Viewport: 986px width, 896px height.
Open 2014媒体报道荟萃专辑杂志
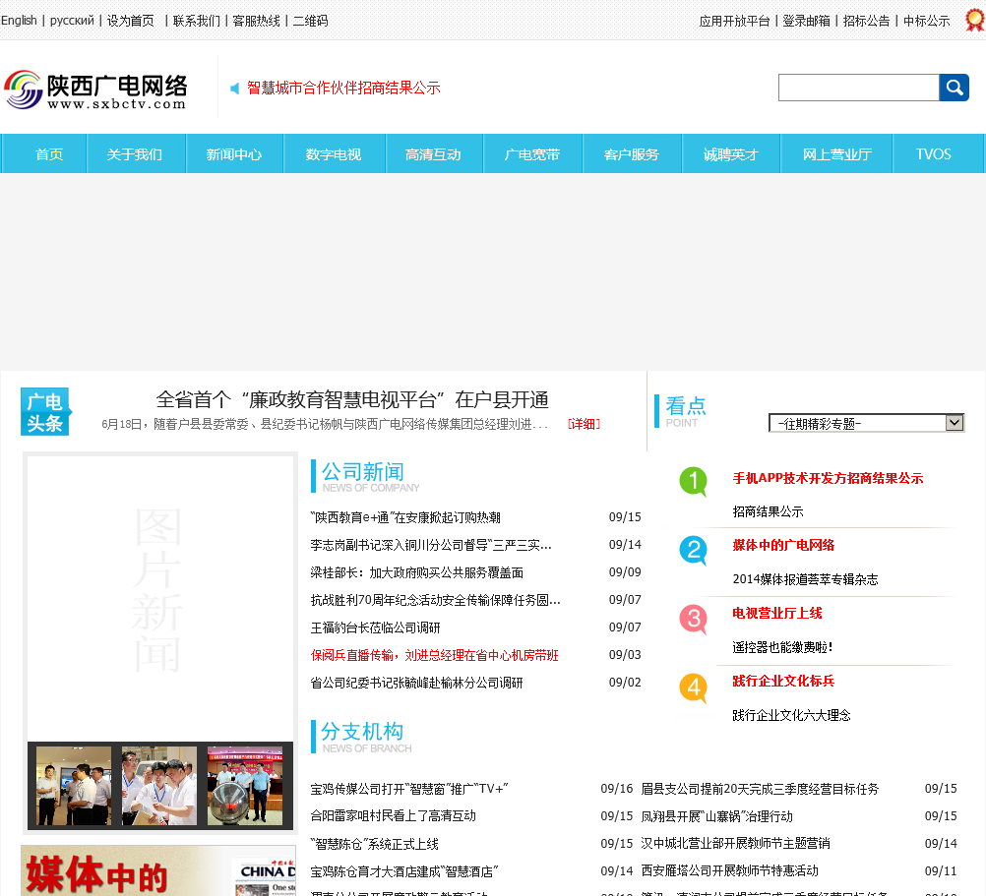point(805,579)
